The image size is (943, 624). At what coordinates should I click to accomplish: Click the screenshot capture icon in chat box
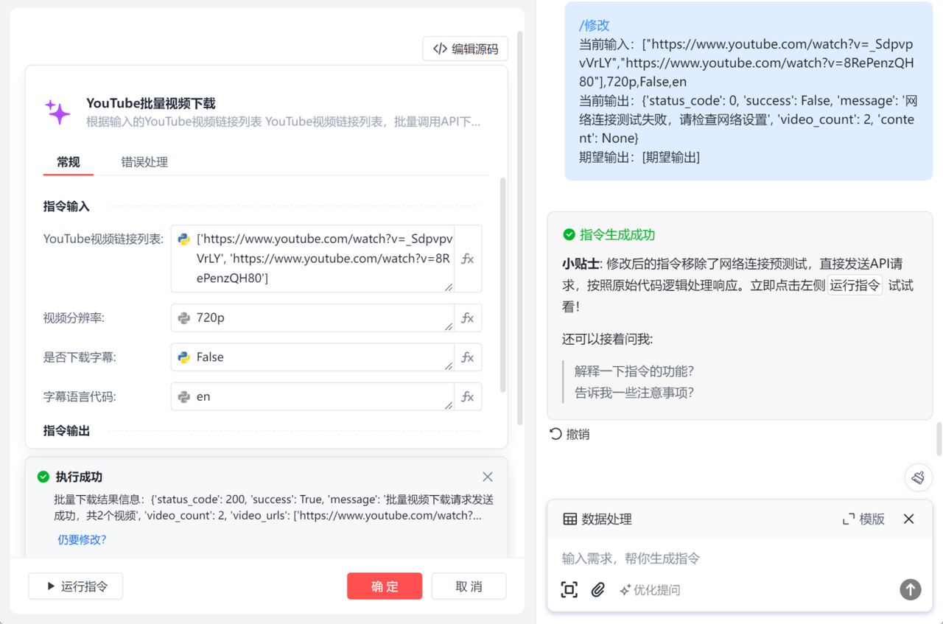point(569,589)
